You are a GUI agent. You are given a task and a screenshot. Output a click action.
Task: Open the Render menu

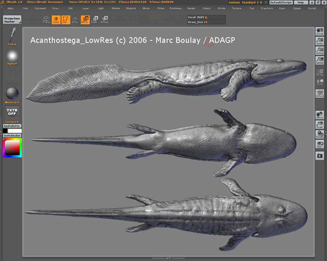[x=191, y=8]
